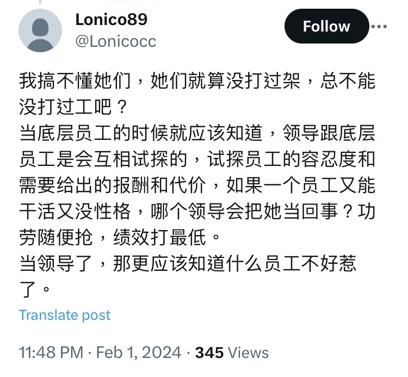View the Feb 1, 2024 post date
The width and height of the screenshot is (408, 377).
139,353
